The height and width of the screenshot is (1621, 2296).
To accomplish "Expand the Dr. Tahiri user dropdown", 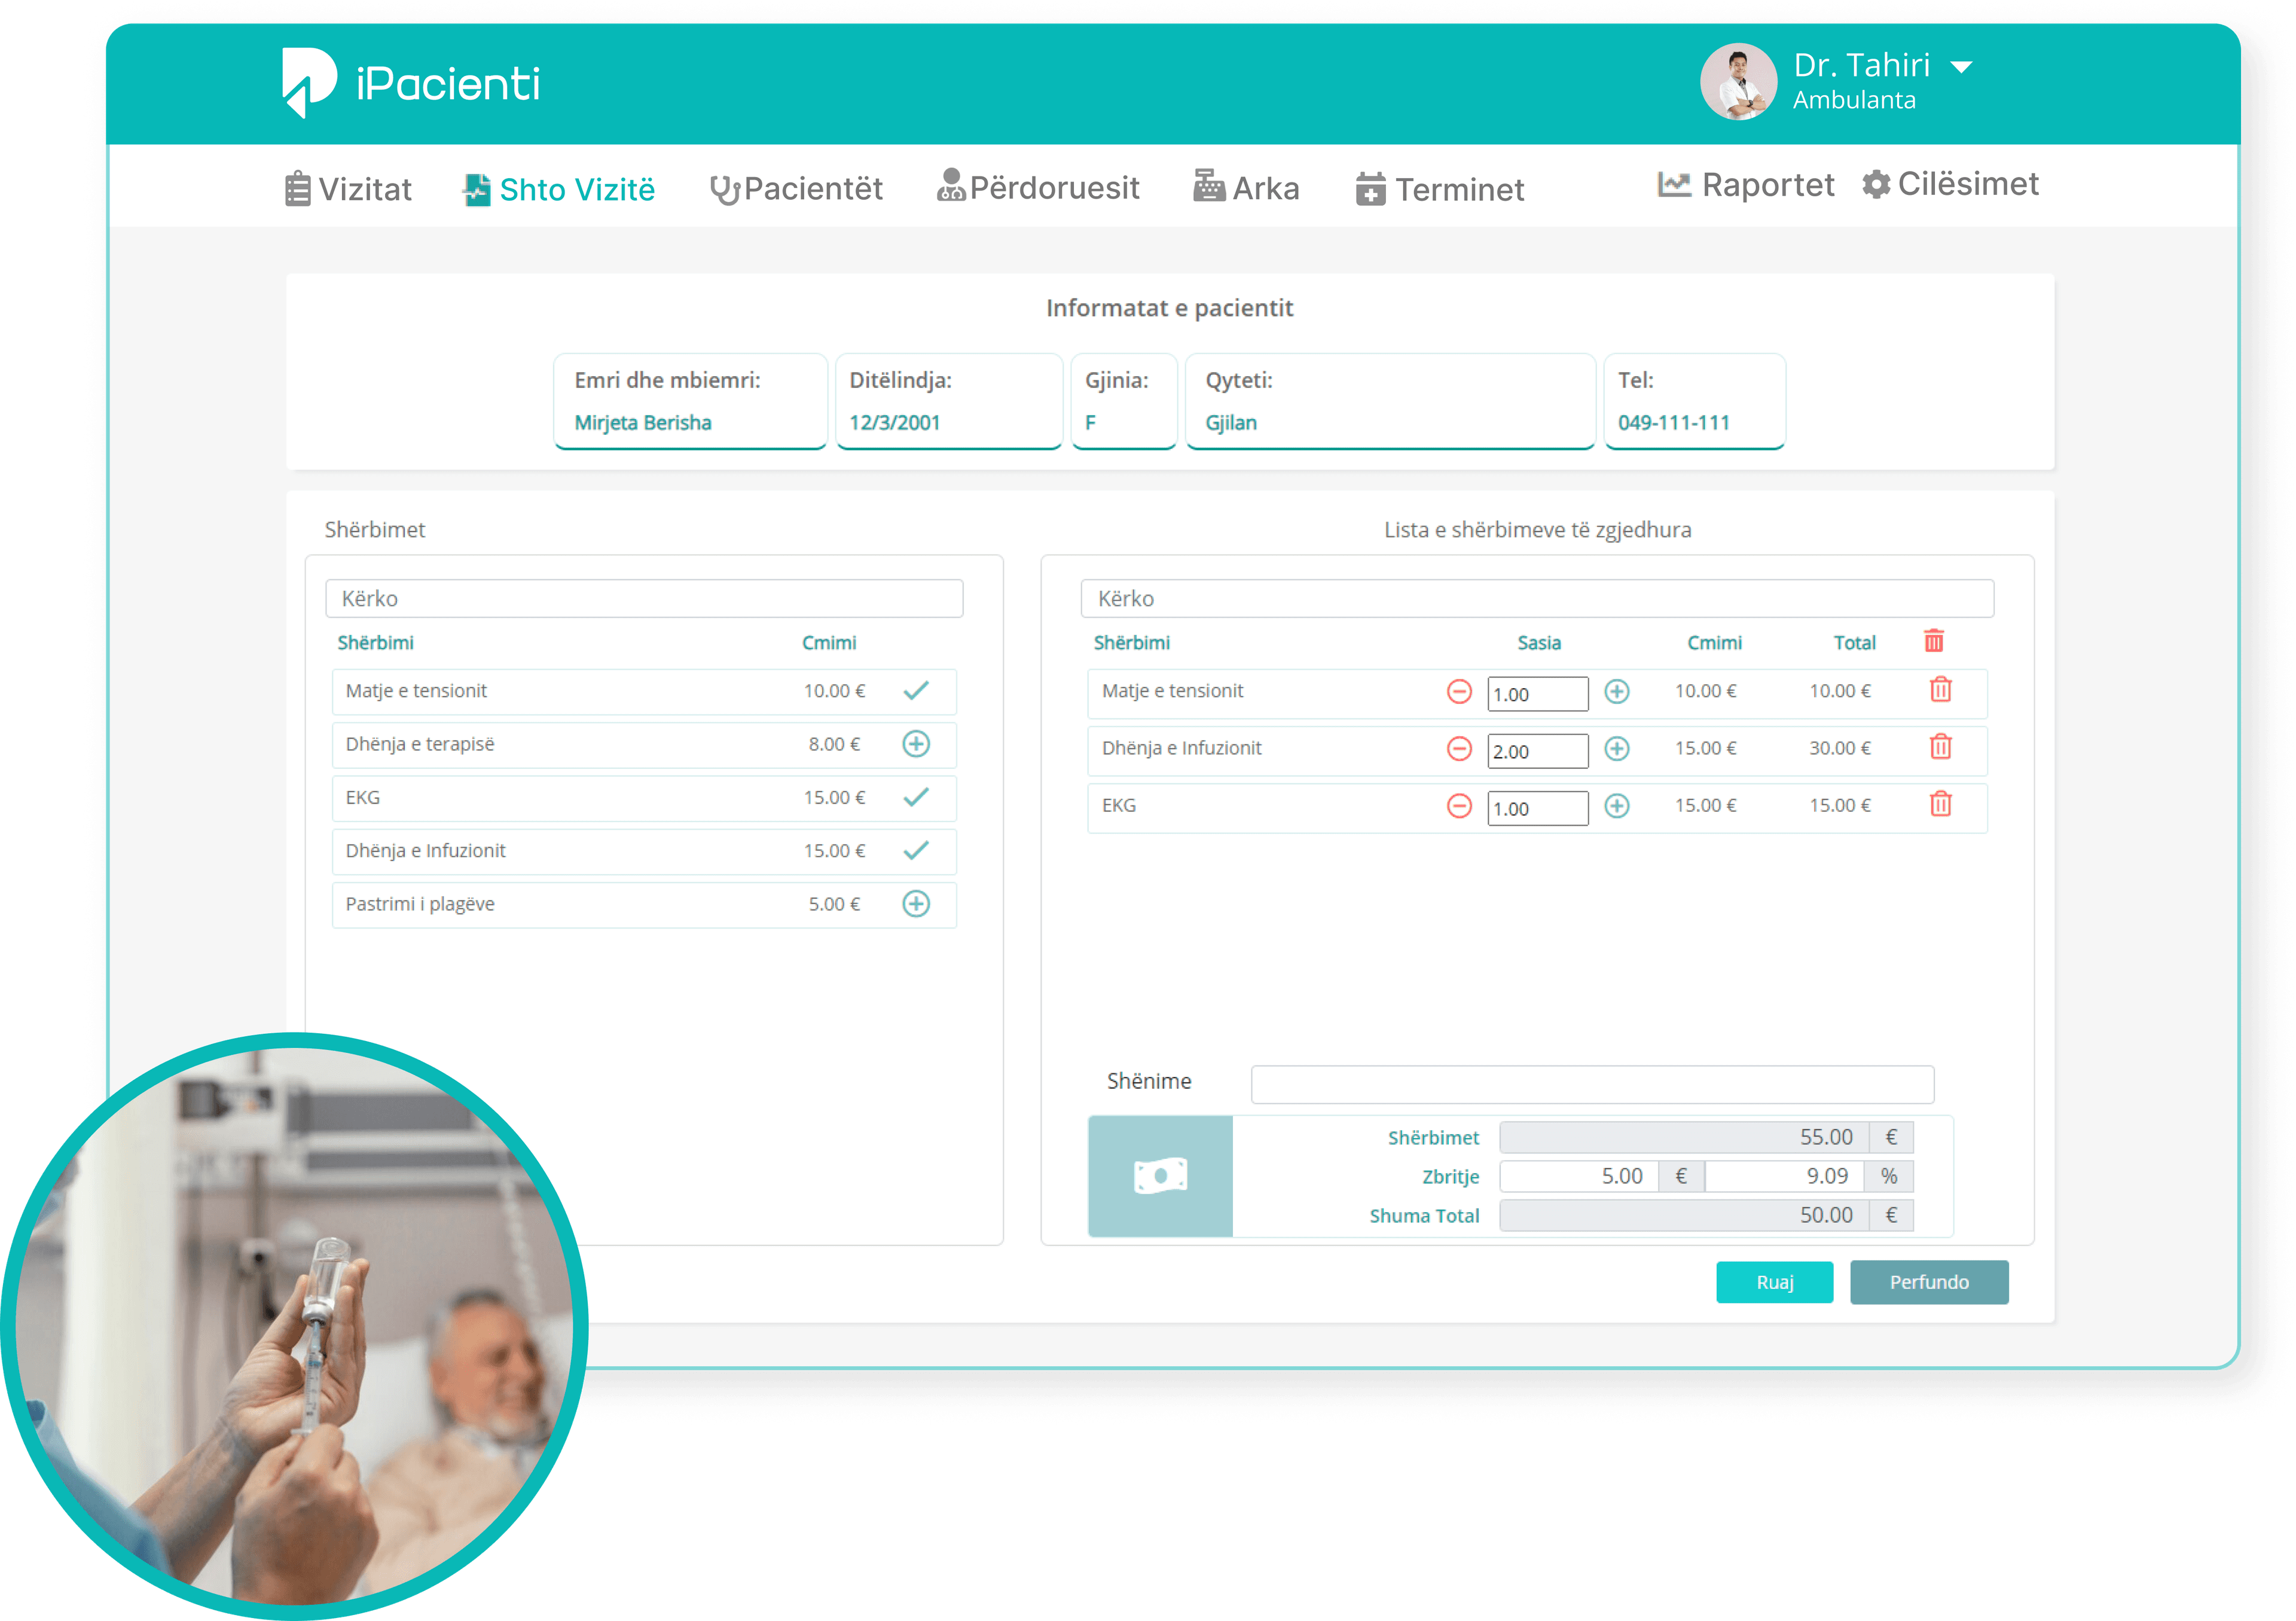I will coord(1962,67).
